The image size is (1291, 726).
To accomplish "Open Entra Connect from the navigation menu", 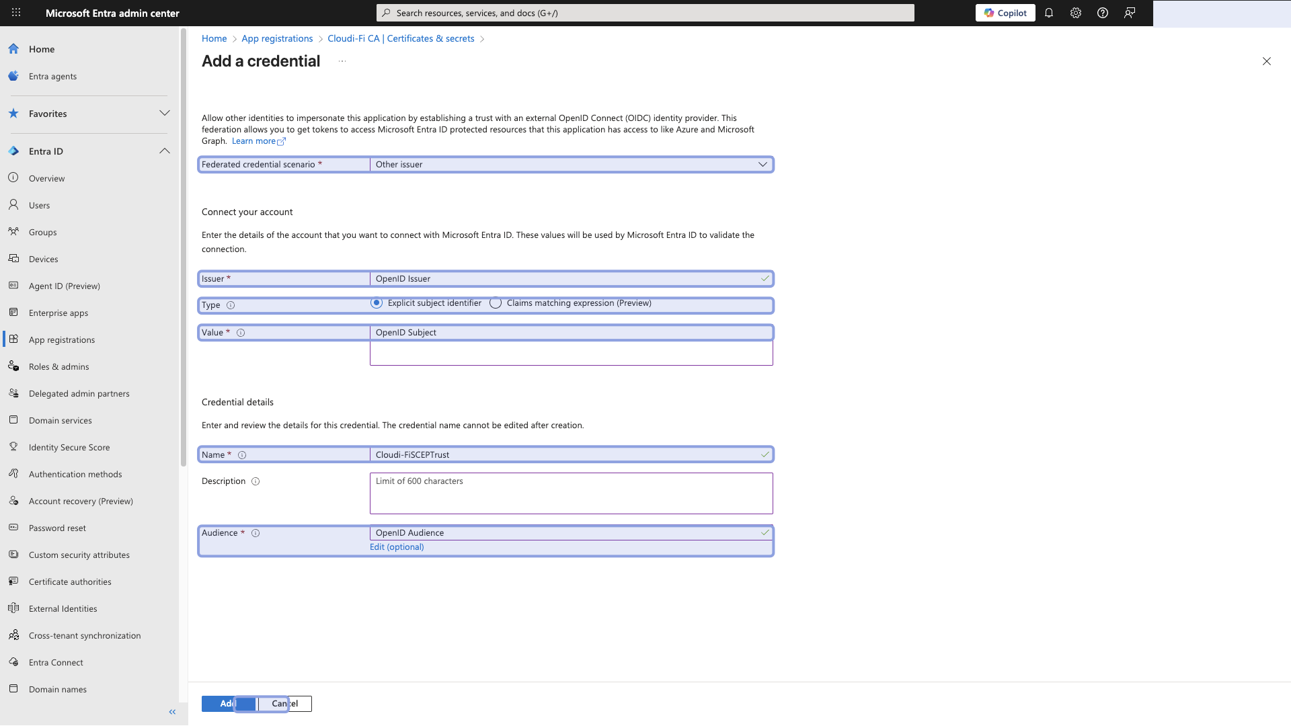I will (x=56, y=662).
